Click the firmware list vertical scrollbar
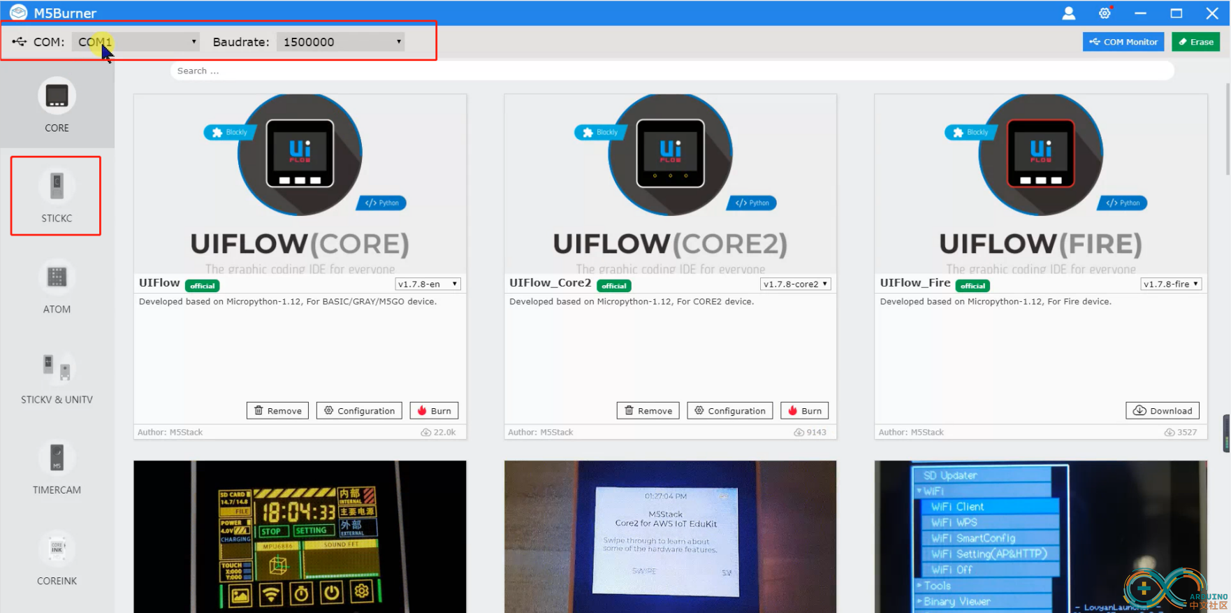 [1227, 129]
